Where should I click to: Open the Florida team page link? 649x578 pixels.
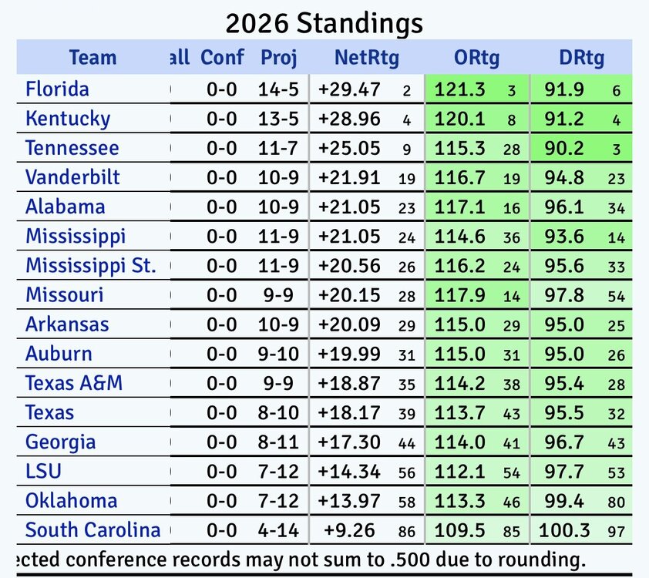coord(57,89)
